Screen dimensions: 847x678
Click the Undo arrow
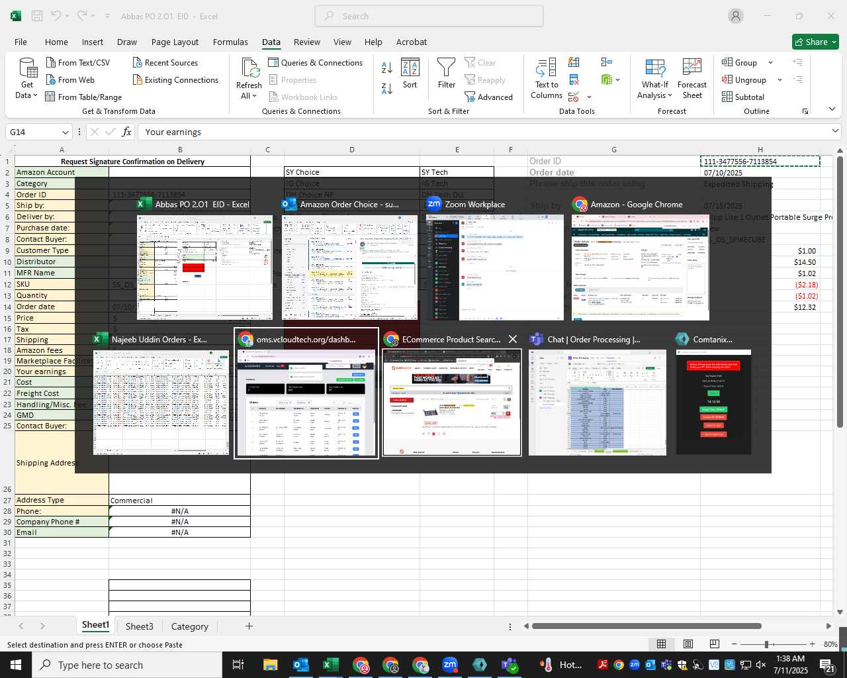pos(56,16)
